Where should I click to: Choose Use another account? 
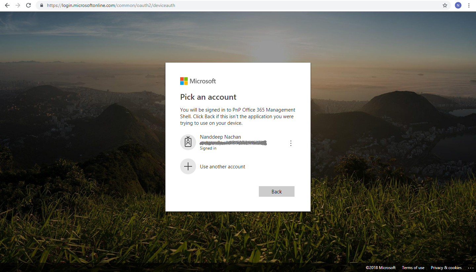(222, 167)
